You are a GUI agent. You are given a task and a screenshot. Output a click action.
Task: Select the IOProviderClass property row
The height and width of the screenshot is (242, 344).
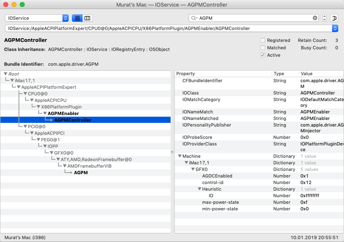[259, 147]
